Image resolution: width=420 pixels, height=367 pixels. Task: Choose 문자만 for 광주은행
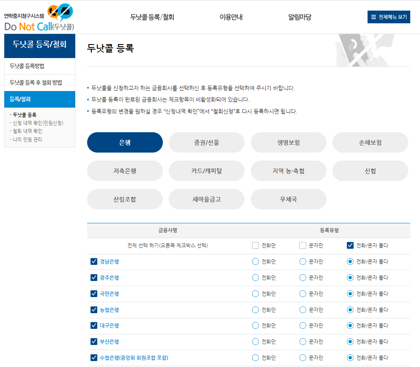pos(303,278)
